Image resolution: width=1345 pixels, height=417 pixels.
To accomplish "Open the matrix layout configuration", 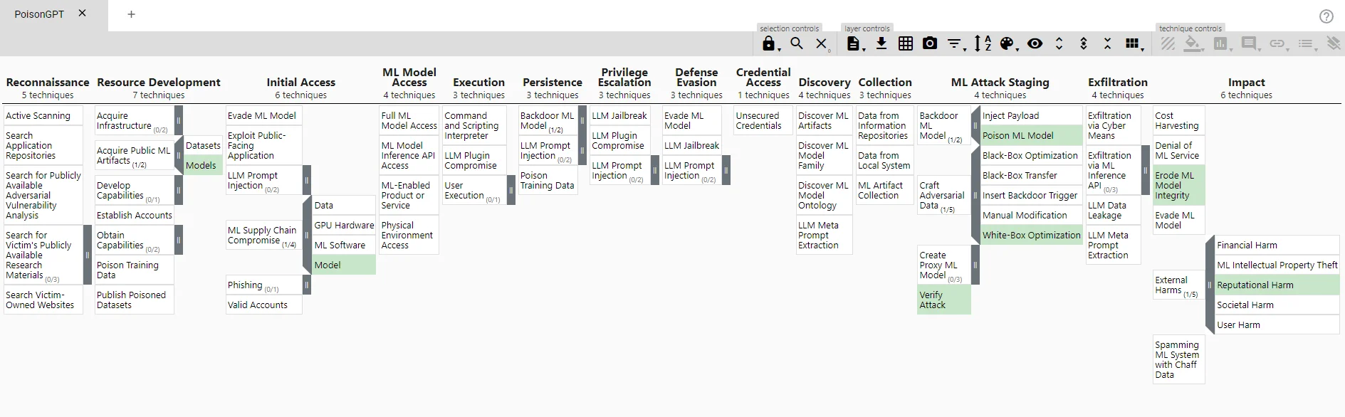I will click(1134, 44).
